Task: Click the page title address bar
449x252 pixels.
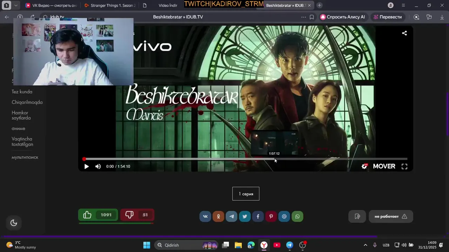Action: coord(178,17)
